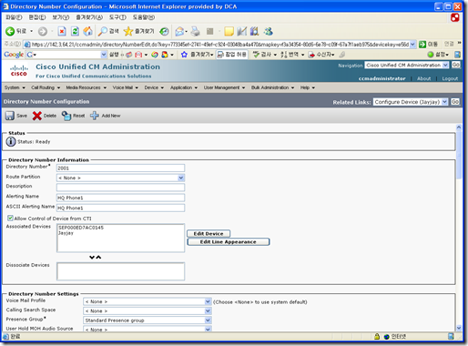Image resolution: width=468 pixels, height=346 pixels.
Task: Click the Save disk icon
Action: pos(10,116)
